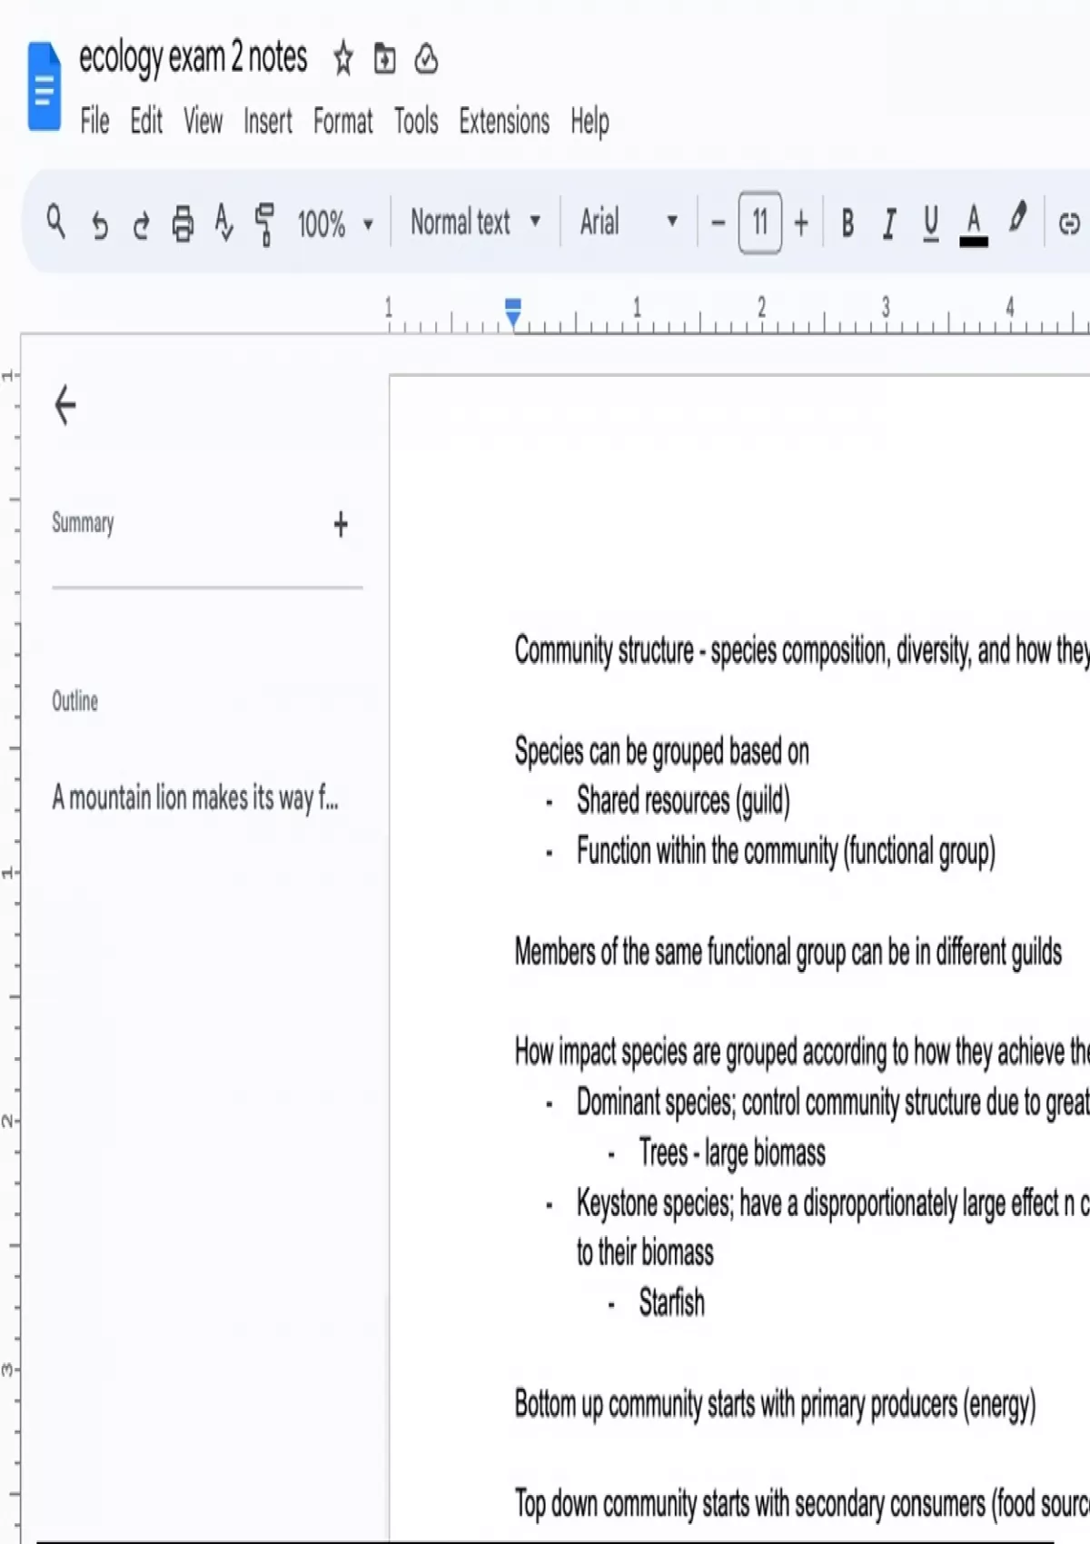
Task: Open the text color picker
Action: pyautogui.click(x=973, y=223)
